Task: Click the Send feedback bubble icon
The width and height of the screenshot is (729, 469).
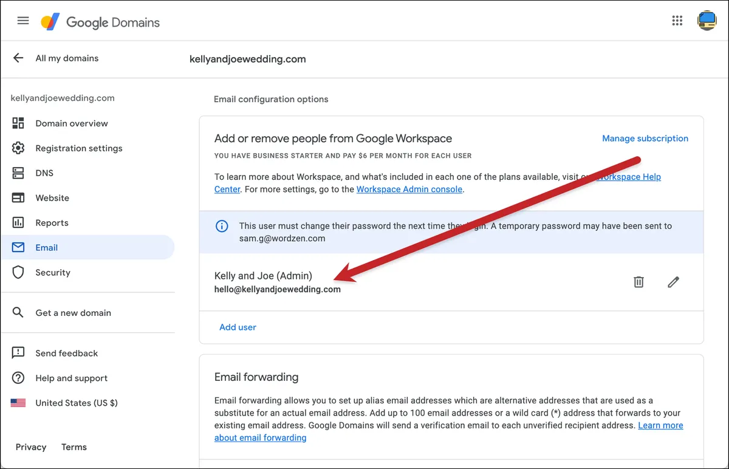Action: tap(18, 353)
